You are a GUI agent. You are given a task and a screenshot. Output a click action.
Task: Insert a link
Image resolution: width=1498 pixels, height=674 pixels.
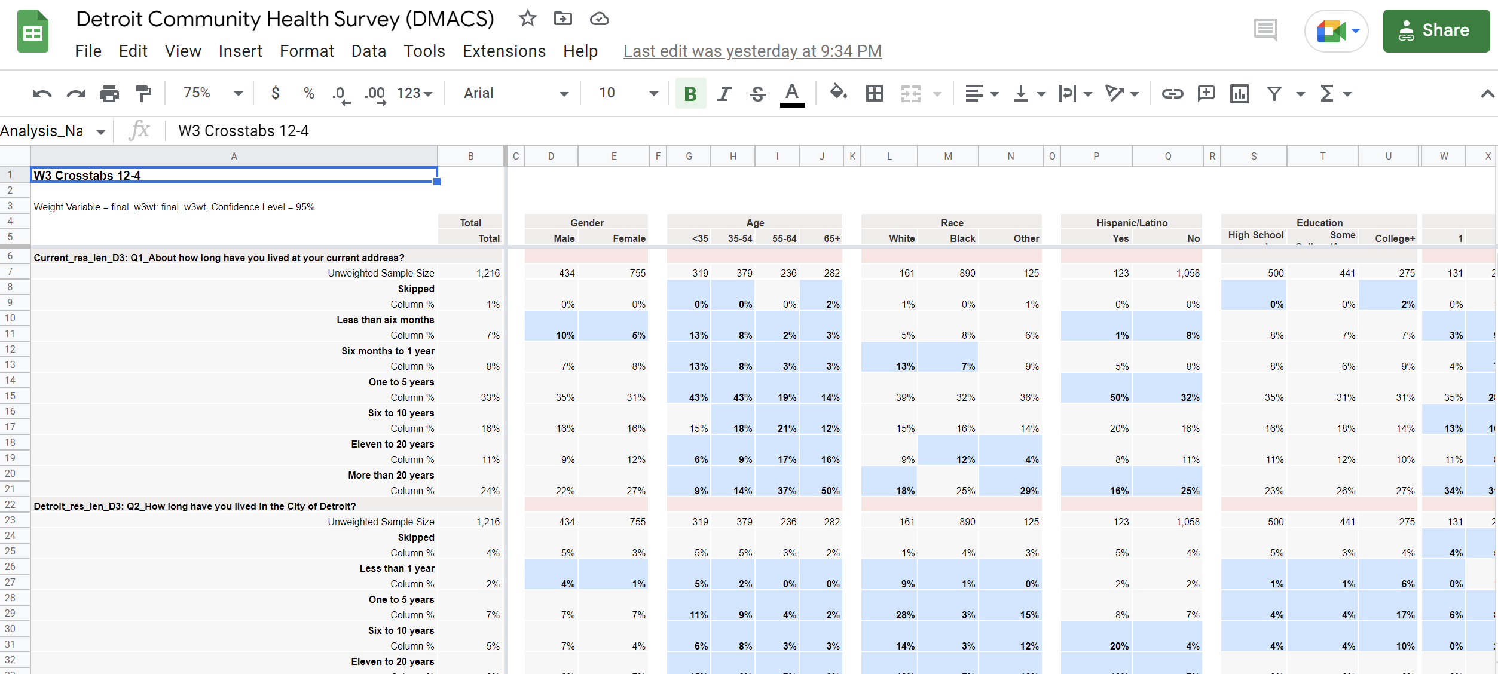click(x=1172, y=93)
